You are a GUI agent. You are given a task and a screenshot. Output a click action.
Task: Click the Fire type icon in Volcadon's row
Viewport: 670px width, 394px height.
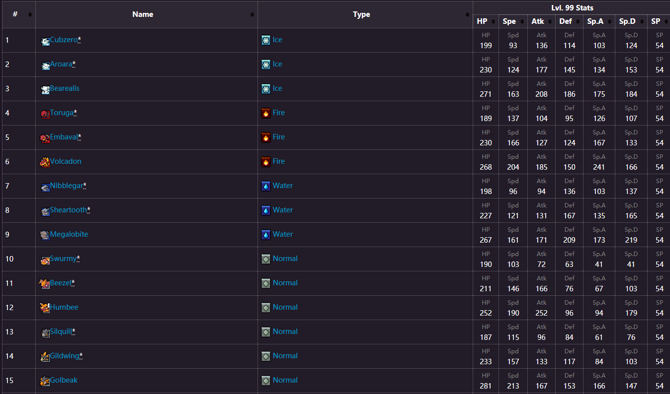[x=266, y=162]
